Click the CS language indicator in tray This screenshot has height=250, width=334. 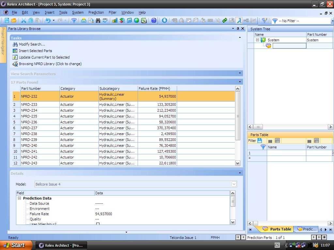point(277,245)
